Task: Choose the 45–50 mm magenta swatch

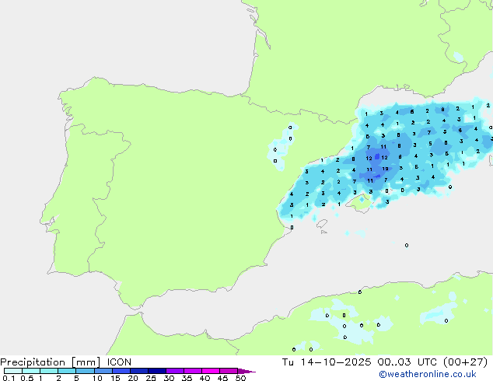Action: tap(230, 372)
